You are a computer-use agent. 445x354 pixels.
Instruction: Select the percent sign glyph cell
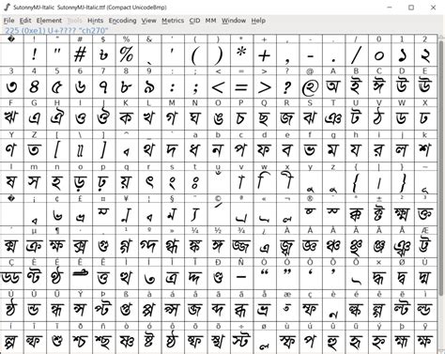pyautogui.click(x=126, y=54)
